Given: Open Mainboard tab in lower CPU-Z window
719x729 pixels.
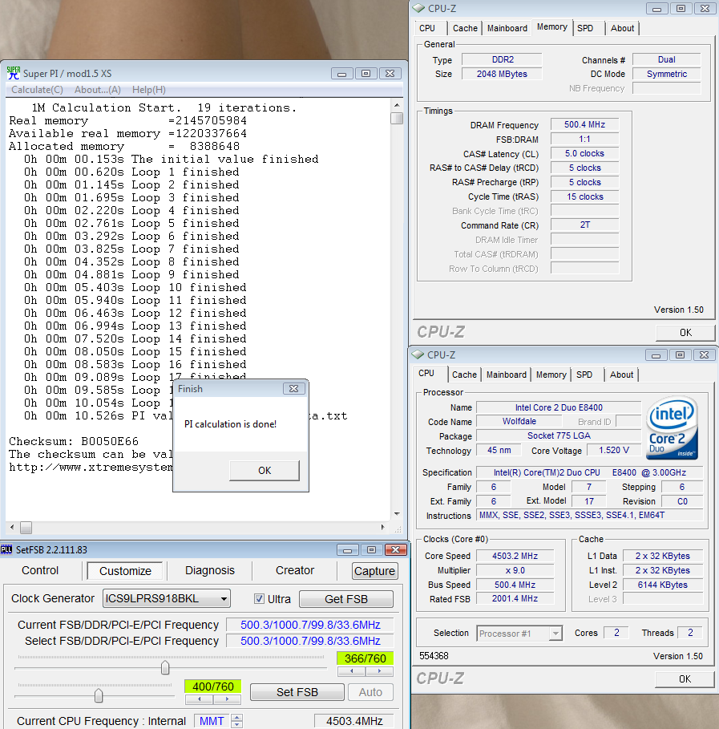Looking at the screenshot, I should [x=506, y=375].
